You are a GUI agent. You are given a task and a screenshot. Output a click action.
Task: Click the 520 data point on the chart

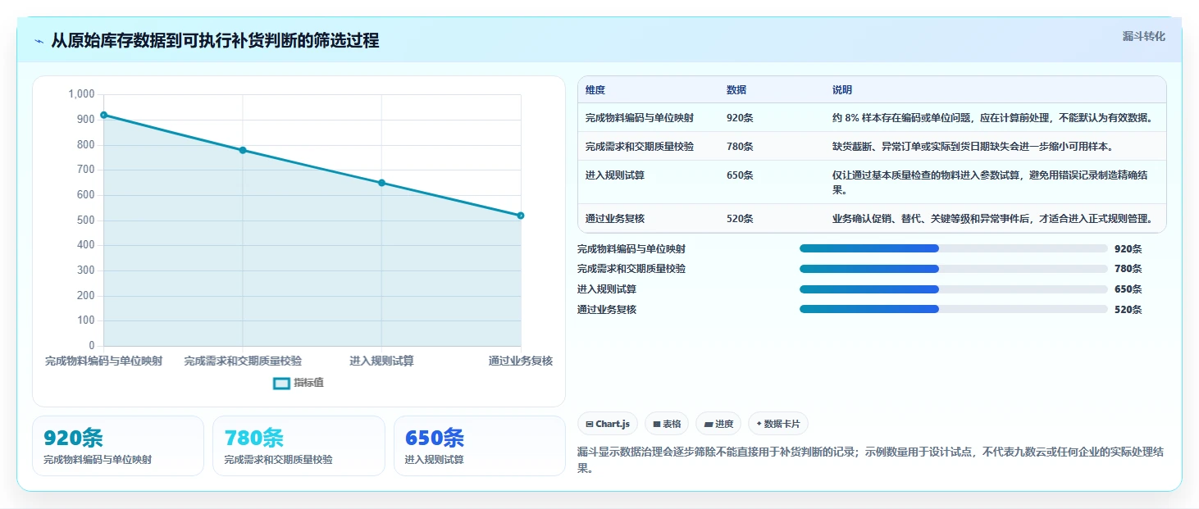[x=521, y=216]
